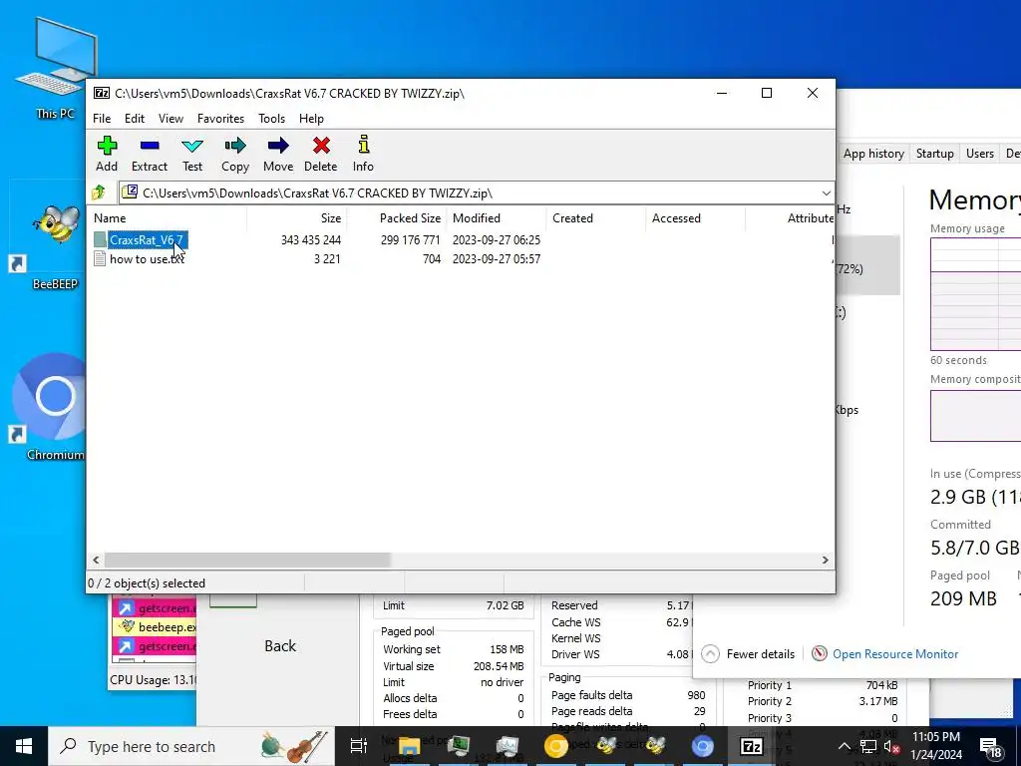
Task: Click the Windows Start button
Action: pyautogui.click(x=24, y=746)
